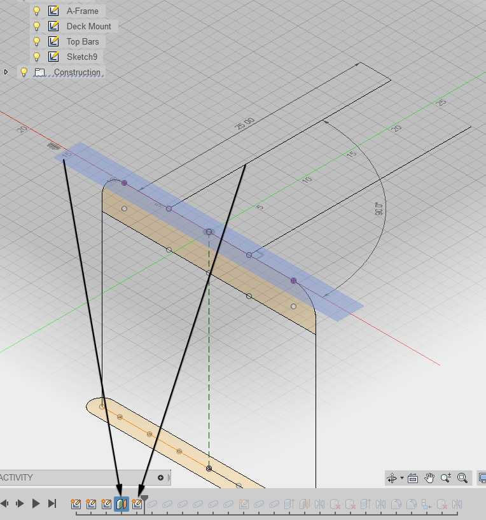
Task: Select the third sketch feature in the timeline
Action: coord(106,504)
